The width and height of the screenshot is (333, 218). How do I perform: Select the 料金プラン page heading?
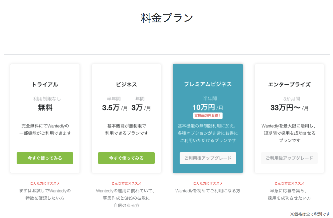167,18
